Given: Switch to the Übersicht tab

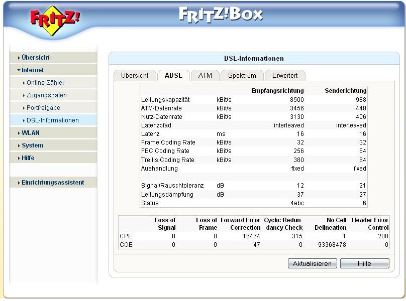Looking at the screenshot, I should [135, 76].
